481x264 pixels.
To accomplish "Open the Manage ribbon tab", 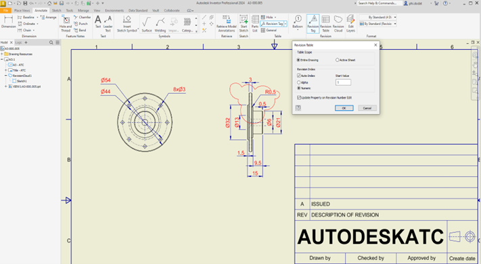I will pos(83,10).
